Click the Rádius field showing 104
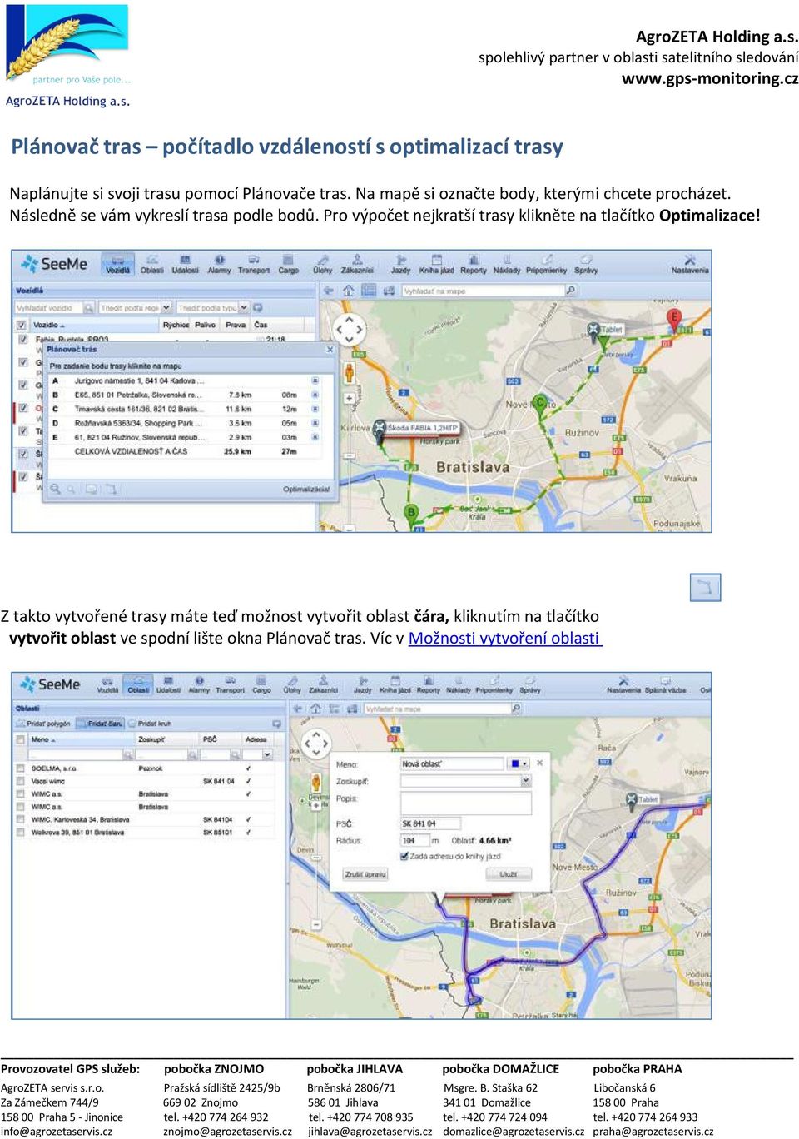Image resolution: width=799 pixels, height=1139 pixels. [x=414, y=840]
